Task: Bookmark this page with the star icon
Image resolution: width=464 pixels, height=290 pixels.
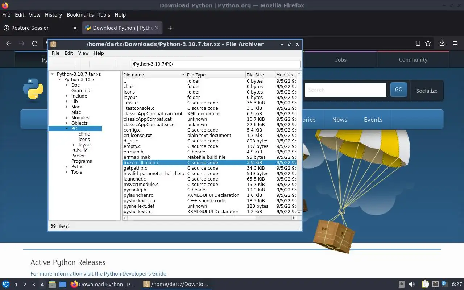Action: pos(428,43)
